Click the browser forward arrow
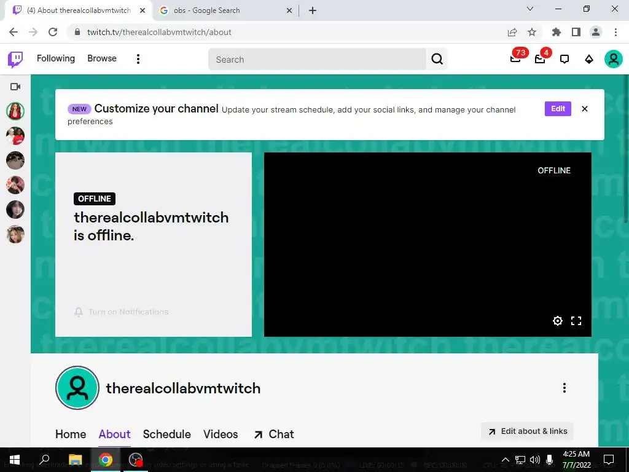The height and width of the screenshot is (472, 629). 33,32
